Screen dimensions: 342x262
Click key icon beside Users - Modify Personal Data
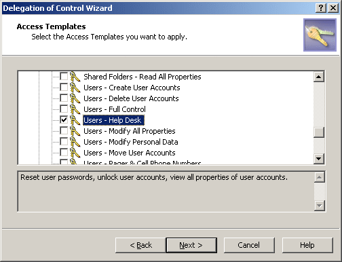coord(75,142)
